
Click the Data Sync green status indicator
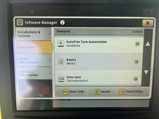(136, 79)
